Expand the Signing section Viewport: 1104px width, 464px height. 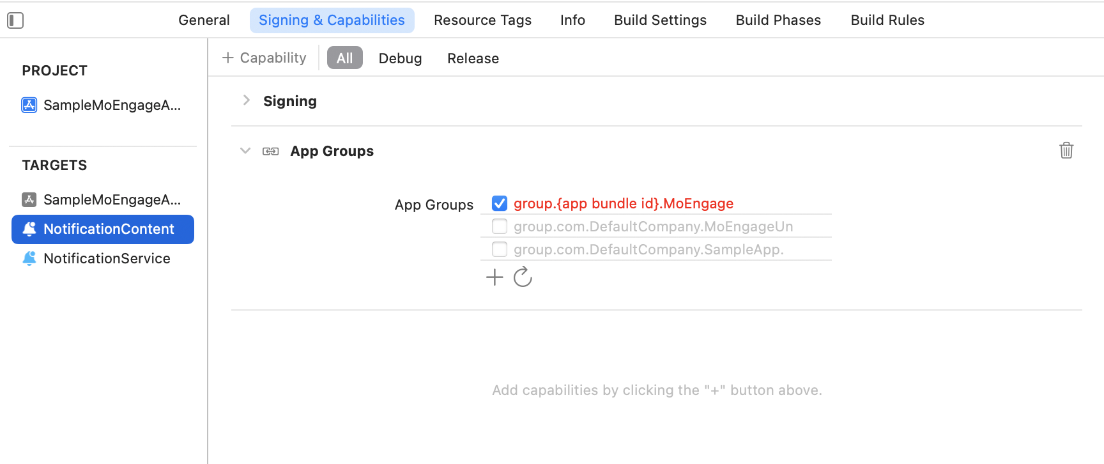[x=247, y=100]
